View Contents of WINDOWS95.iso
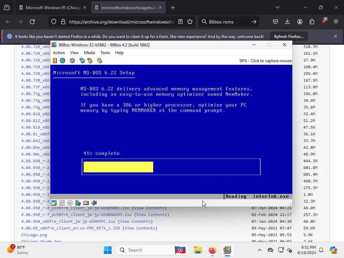Screen dimensions: 344x258 click(x=152, y=215)
